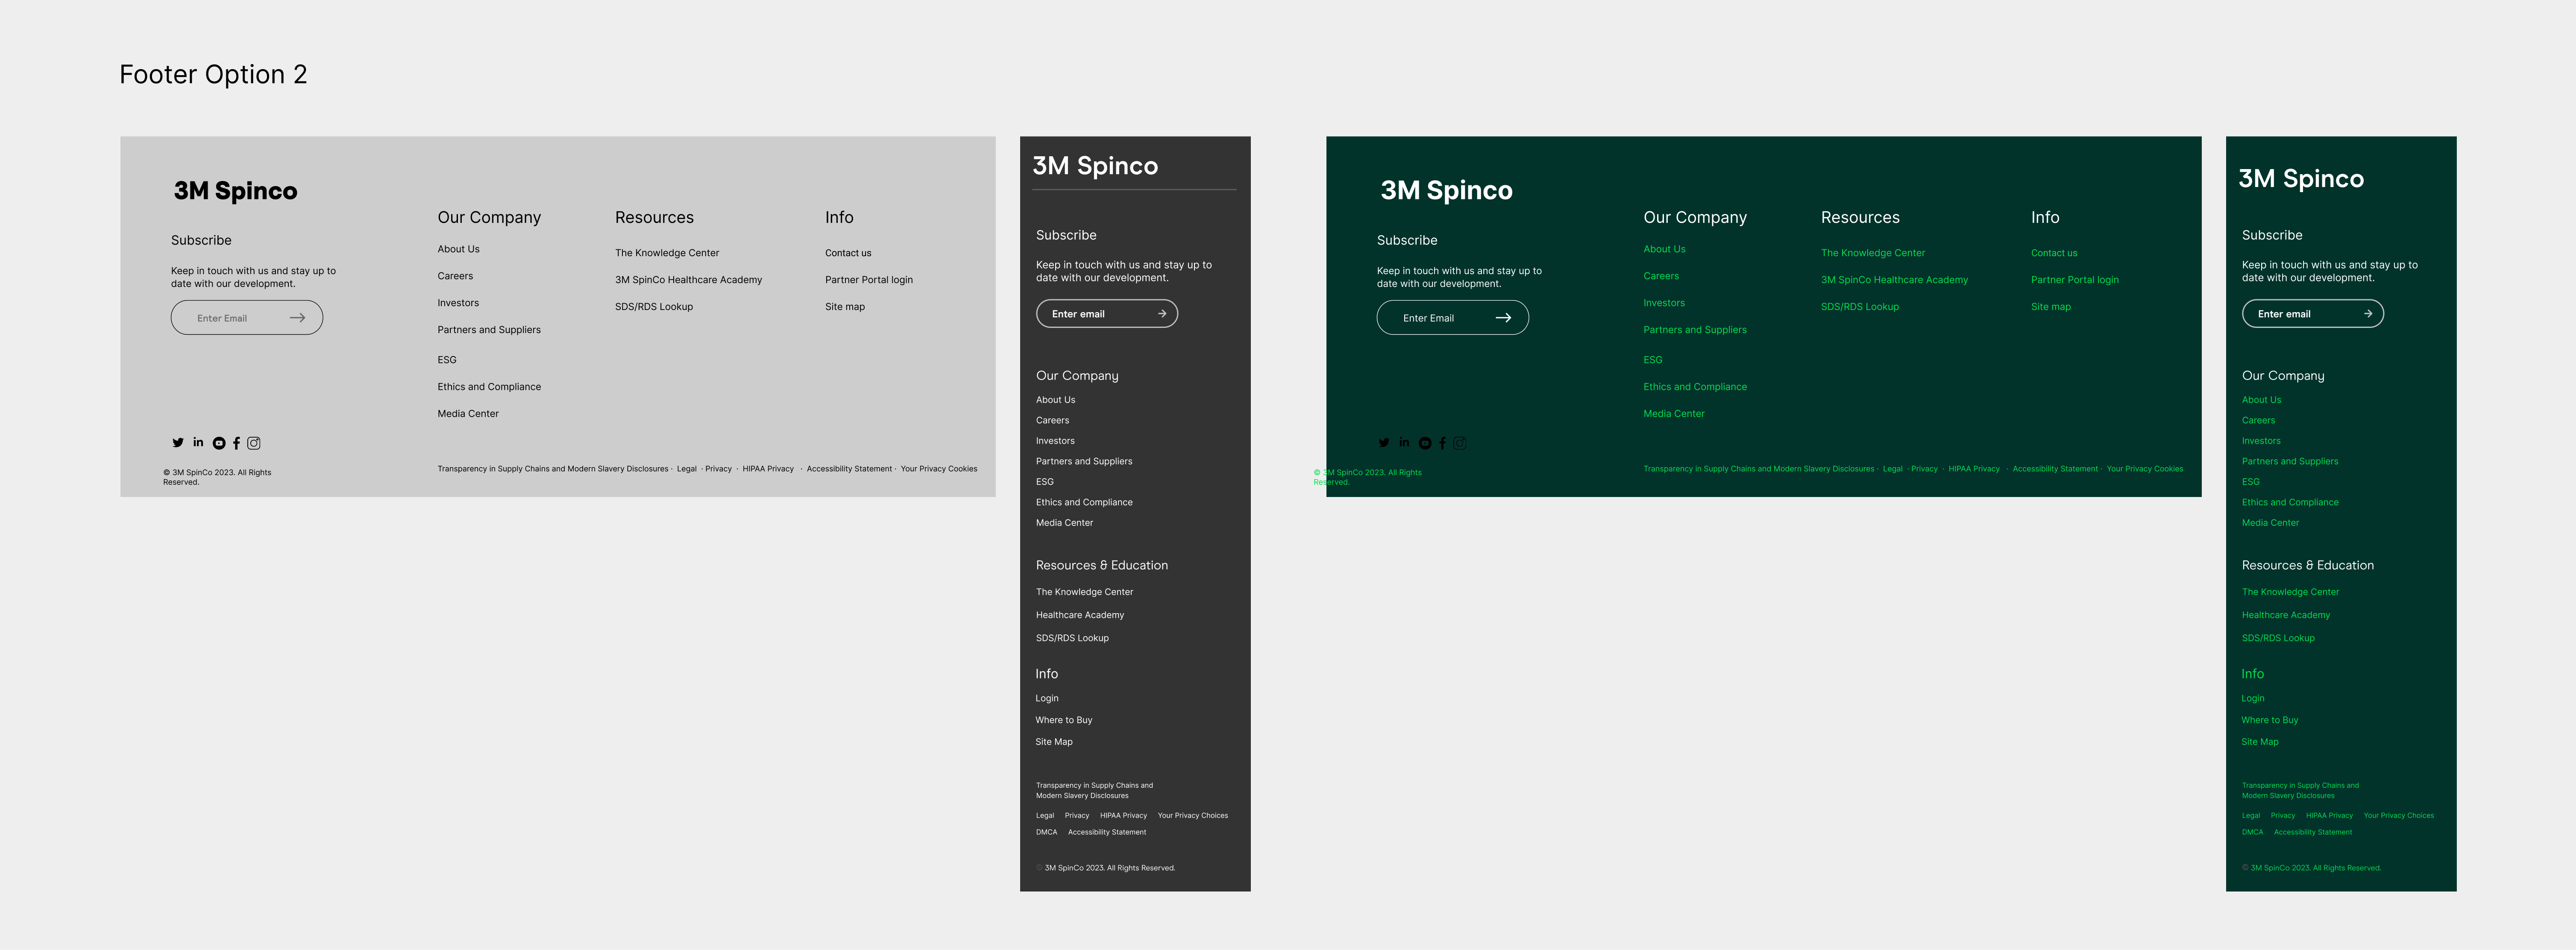Open Partner Portal login in the green desktop footer
Screen dimensions: 2576x950
pos(2075,280)
